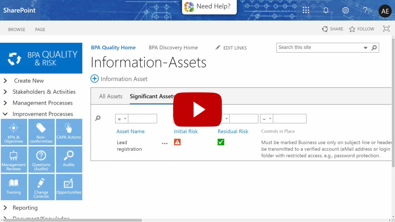Open the Opportunities icon

69,187
